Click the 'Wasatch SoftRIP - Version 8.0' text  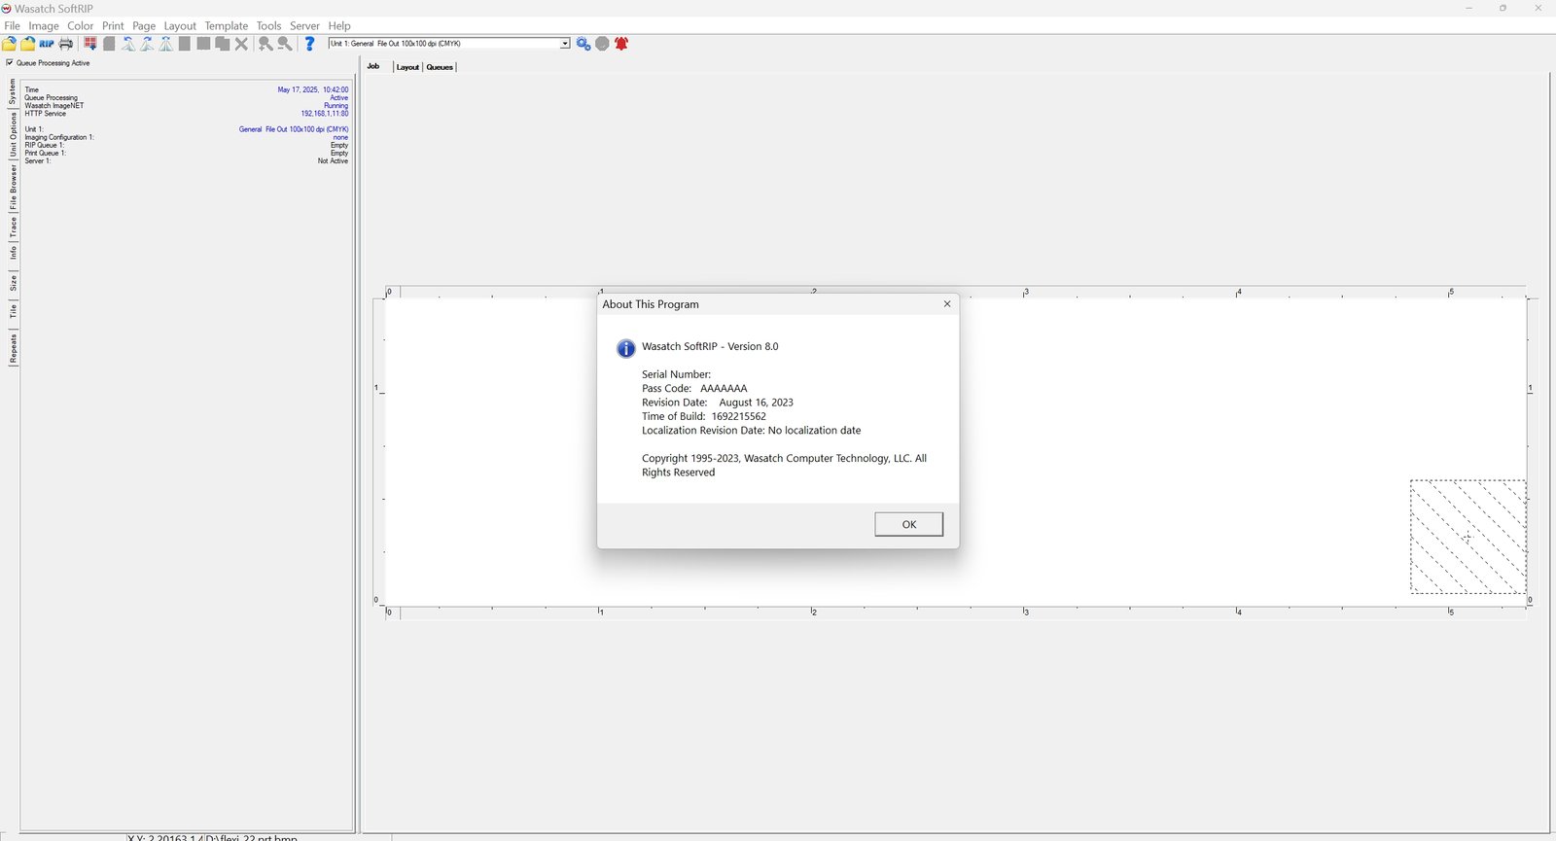pyautogui.click(x=710, y=346)
